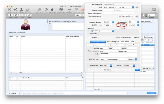Open P-Details person icon
Image resolution: width=164 pixels, height=104 pixels.
(21, 10)
